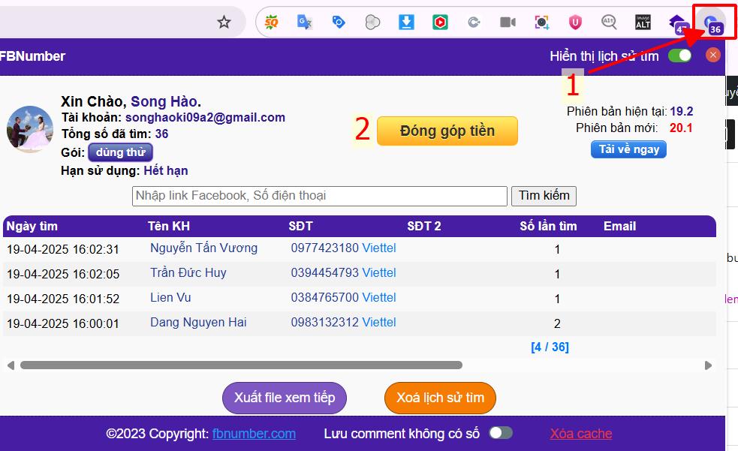Open Lien Vu profile link
This screenshot has height=451, width=738.
click(170, 298)
